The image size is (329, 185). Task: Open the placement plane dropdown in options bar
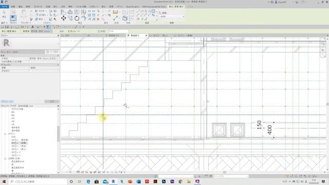[x=41, y=31]
